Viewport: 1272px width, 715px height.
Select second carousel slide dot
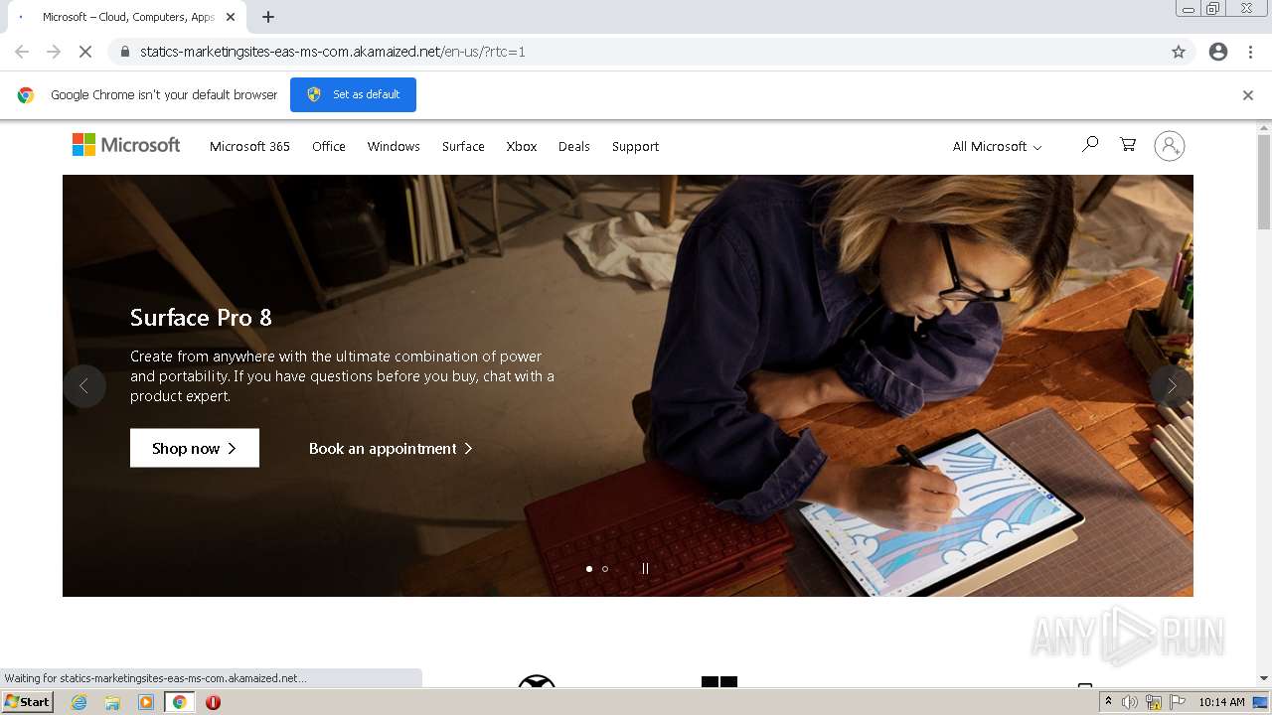[605, 569]
